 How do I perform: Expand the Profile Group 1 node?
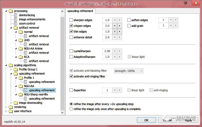(11, 69)
